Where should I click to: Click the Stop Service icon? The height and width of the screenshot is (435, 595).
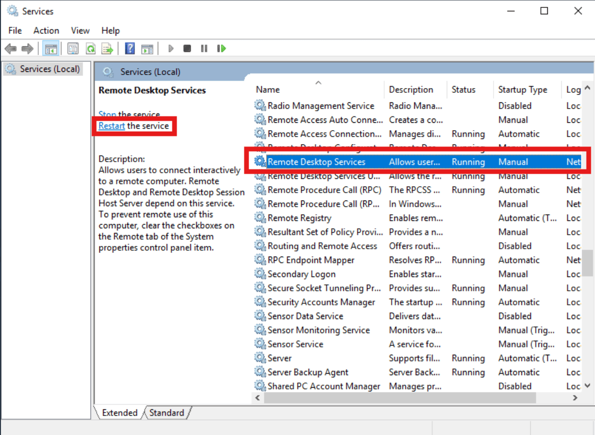[187, 48]
